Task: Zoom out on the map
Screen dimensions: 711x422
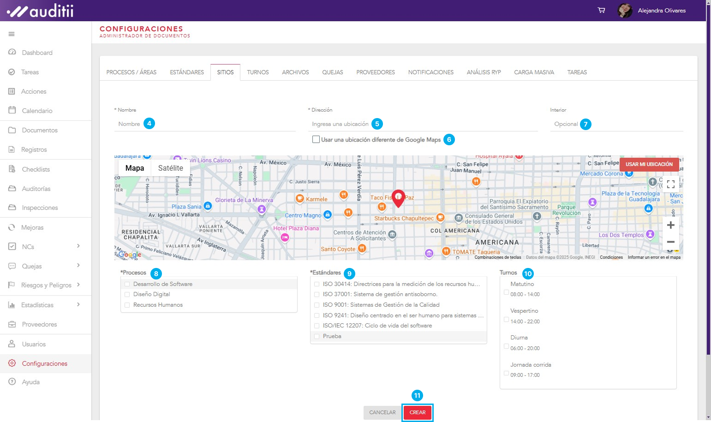Action: tap(670, 242)
